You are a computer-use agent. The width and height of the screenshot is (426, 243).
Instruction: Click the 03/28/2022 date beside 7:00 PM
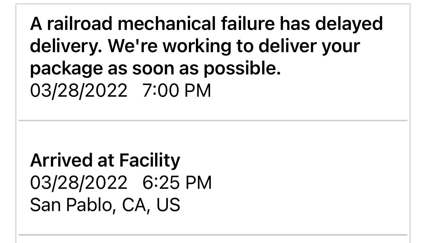tap(79, 90)
